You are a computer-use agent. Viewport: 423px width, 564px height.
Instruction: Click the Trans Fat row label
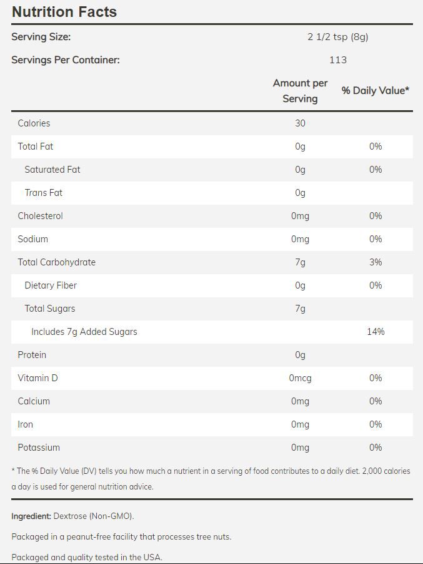[x=44, y=193]
